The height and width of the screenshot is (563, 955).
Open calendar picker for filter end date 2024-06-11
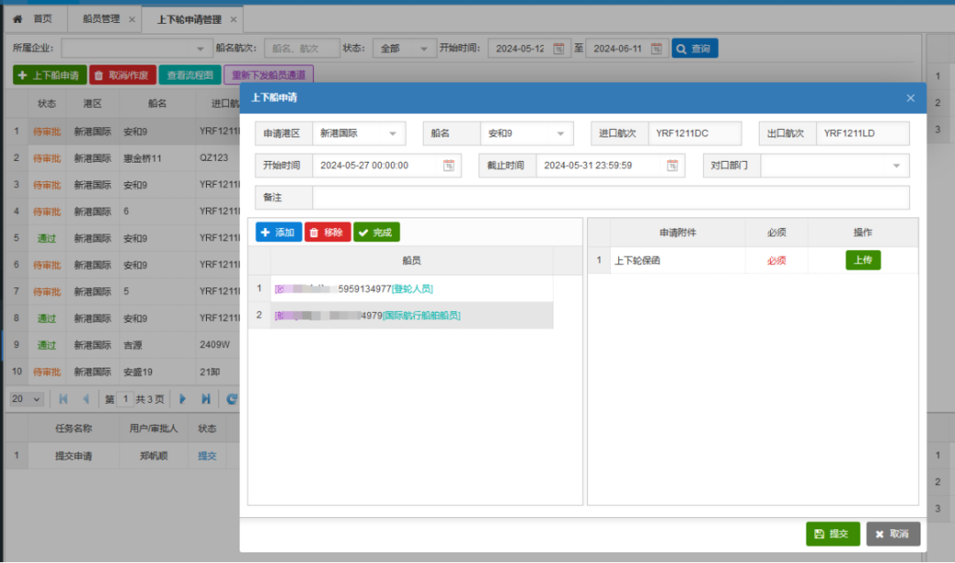coord(655,49)
